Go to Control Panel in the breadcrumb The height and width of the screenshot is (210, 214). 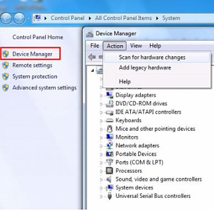tap(67, 18)
